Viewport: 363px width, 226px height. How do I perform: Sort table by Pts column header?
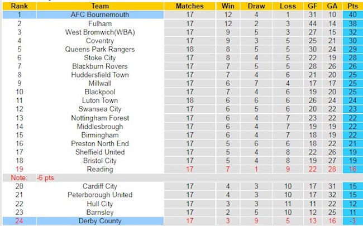(352, 6)
